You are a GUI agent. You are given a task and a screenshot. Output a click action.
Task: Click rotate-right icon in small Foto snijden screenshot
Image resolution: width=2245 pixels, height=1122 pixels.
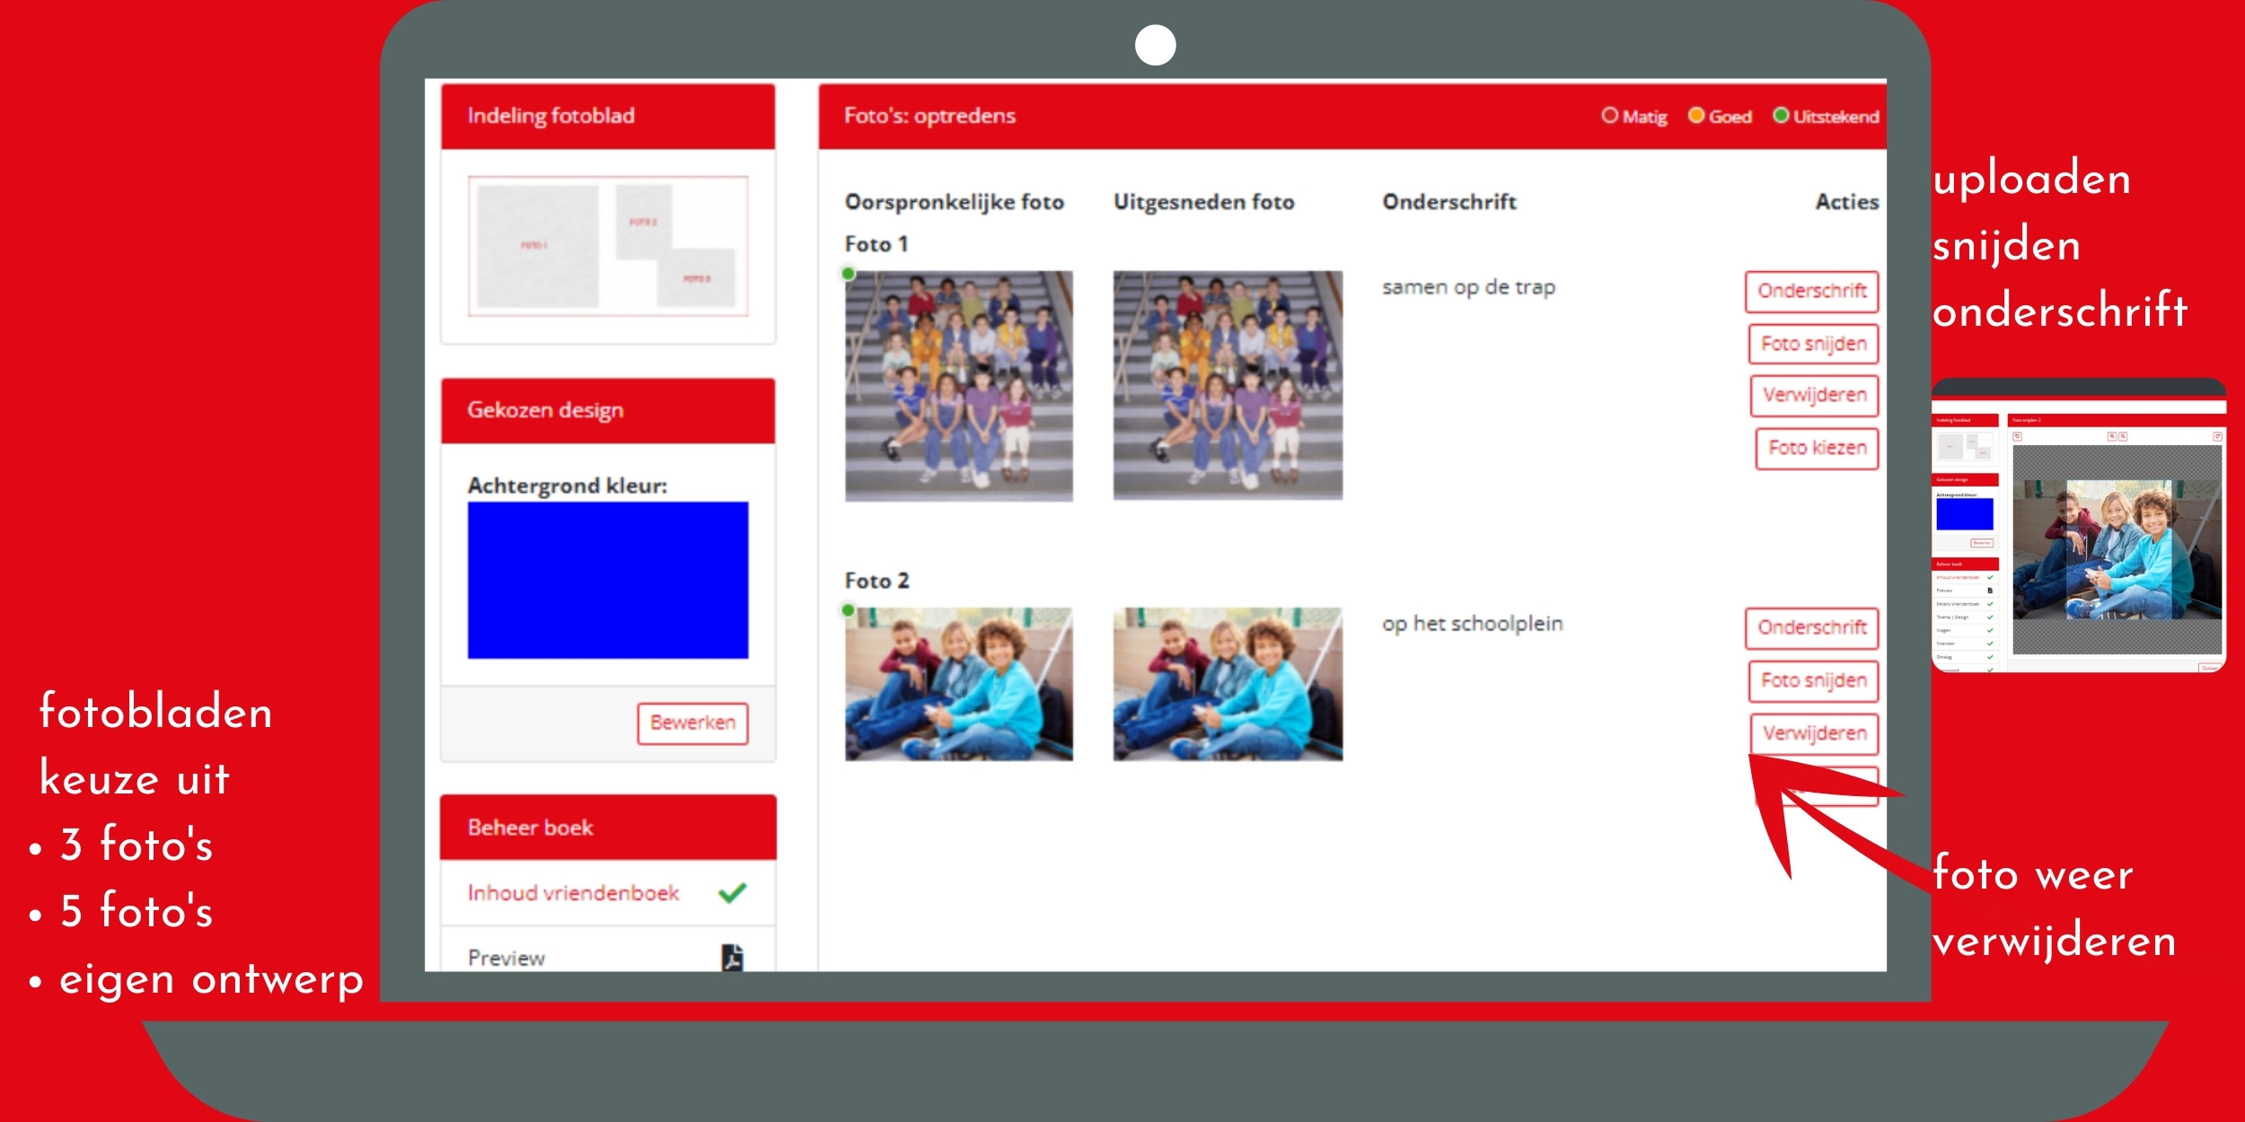click(x=2217, y=436)
